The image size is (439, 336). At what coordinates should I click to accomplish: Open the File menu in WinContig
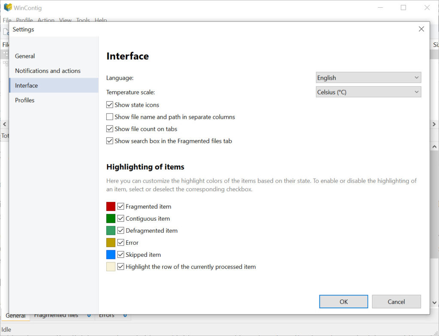pyautogui.click(x=7, y=20)
